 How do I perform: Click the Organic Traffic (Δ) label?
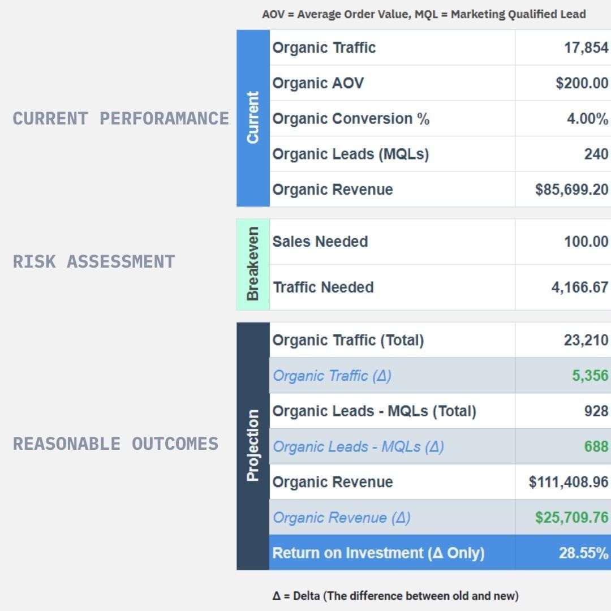point(332,376)
